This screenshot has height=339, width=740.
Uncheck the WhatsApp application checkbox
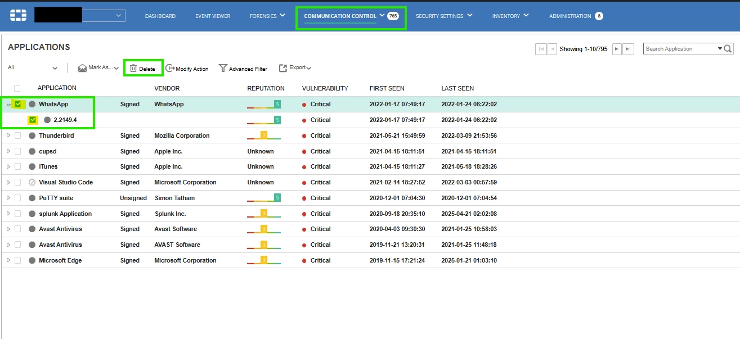click(x=18, y=104)
